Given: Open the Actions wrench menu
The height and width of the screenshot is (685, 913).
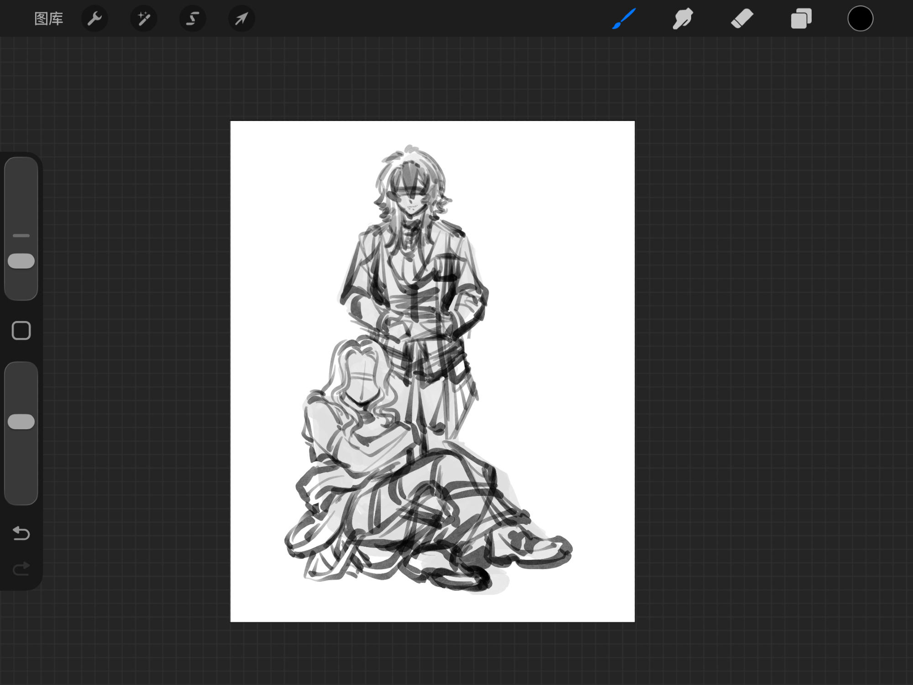Looking at the screenshot, I should 94,19.
